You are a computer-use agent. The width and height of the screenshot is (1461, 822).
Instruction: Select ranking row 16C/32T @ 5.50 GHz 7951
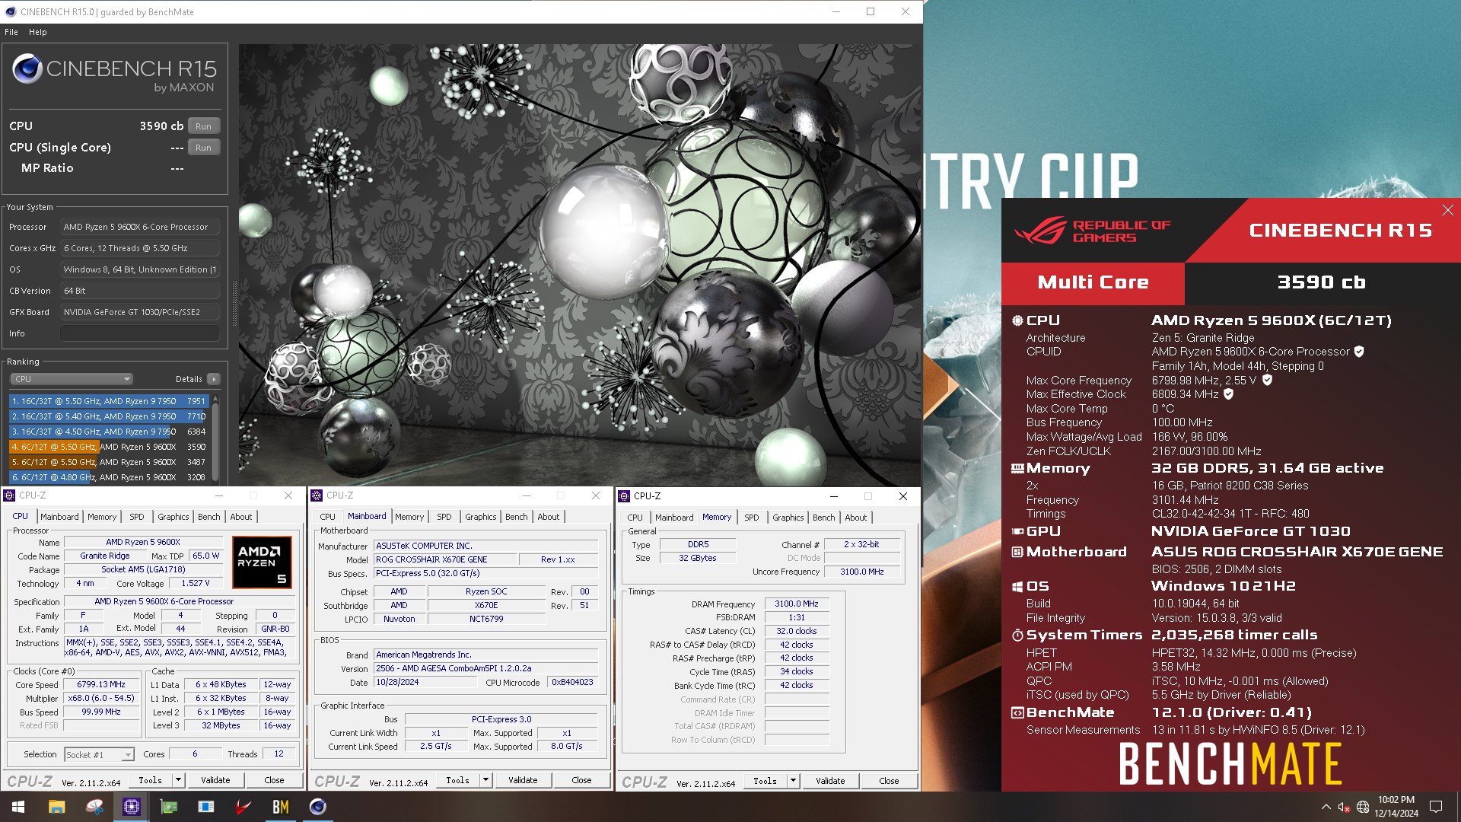109,401
